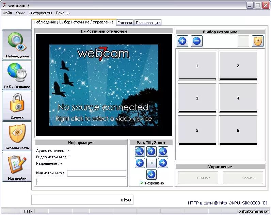Select source slot 6
Viewport: 271px width, 215px height.
(x=238, y=130)
